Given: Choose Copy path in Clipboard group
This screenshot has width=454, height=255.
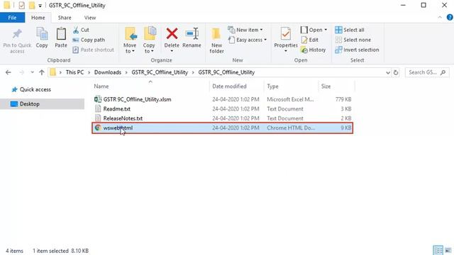Looking at the screenshot, I should coord(89,40).
